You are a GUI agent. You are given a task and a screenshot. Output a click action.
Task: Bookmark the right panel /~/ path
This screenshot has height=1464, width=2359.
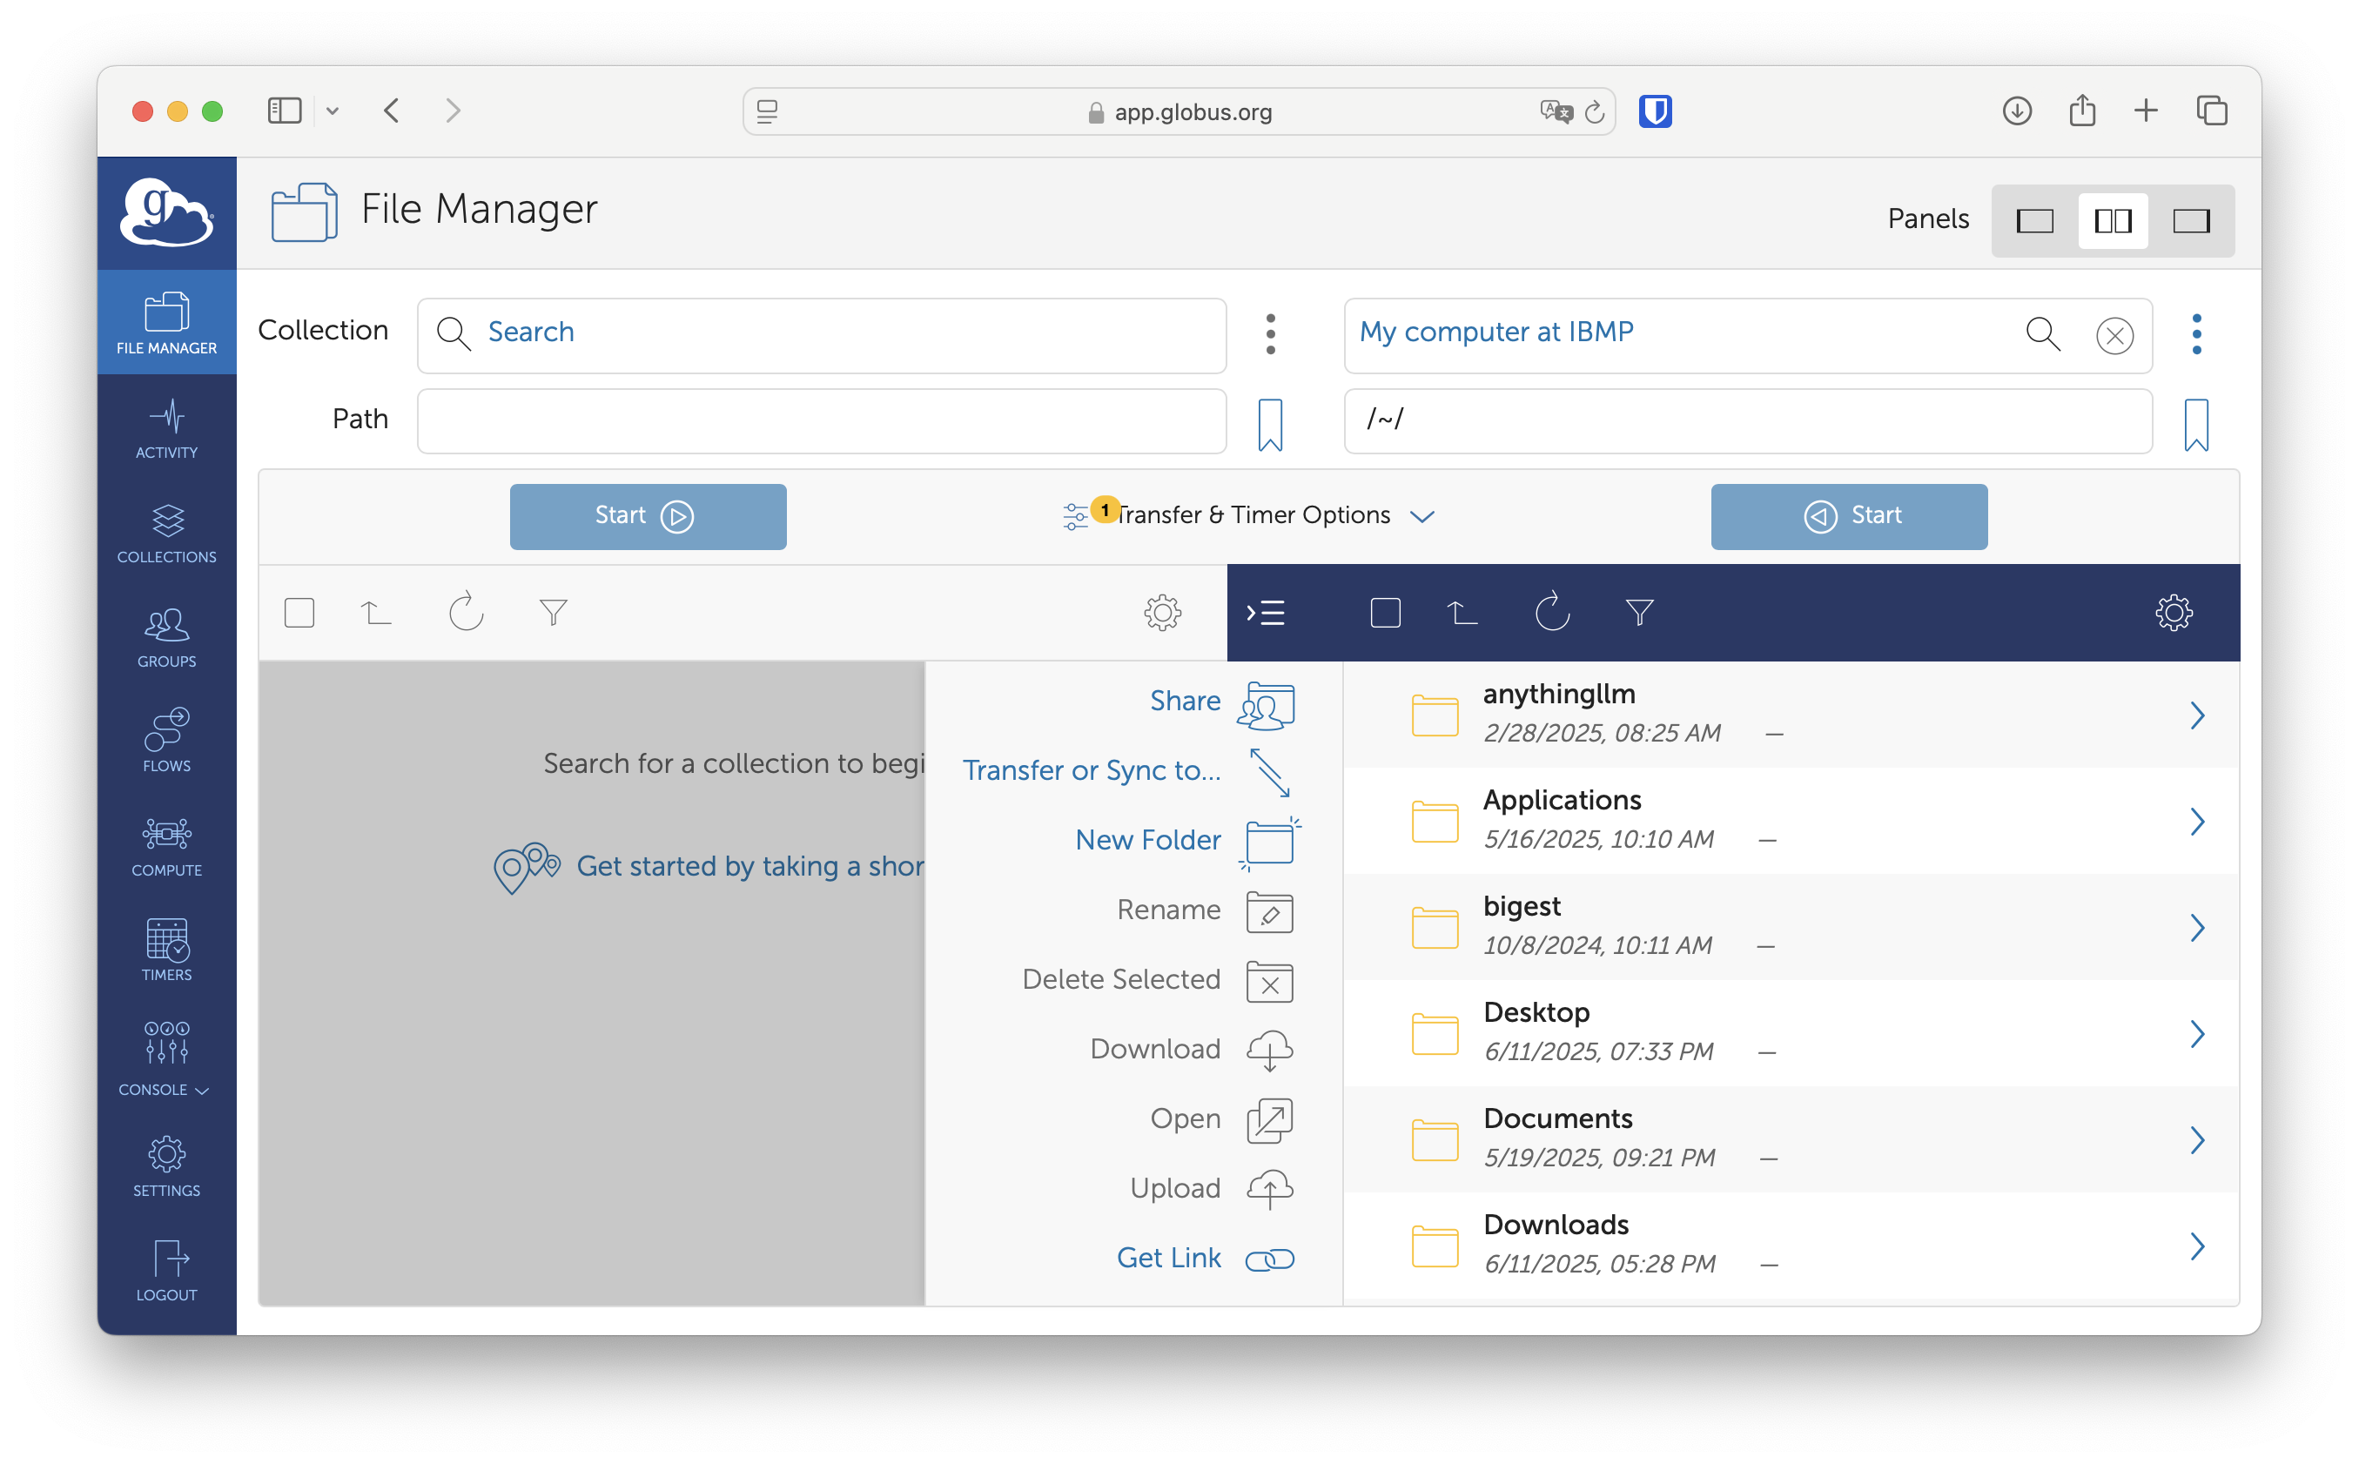(x=2195, y=424)
